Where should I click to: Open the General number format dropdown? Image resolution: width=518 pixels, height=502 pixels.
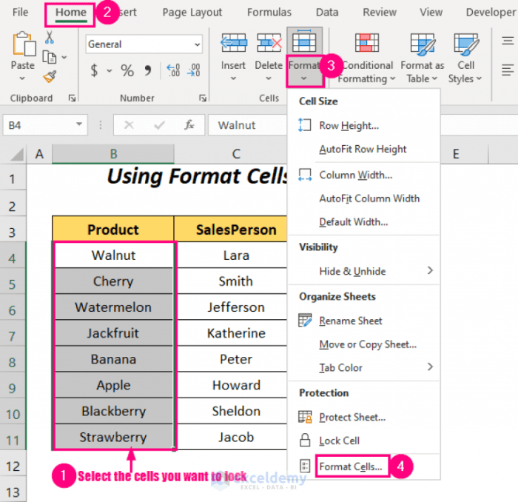point(198,44)
